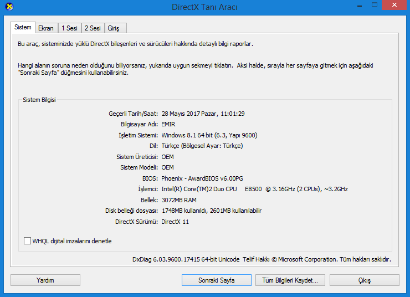Open the 2 Sesi tab
Image resolution: width=410 pixels, height=297 pixels.
(x=93, y=28)
